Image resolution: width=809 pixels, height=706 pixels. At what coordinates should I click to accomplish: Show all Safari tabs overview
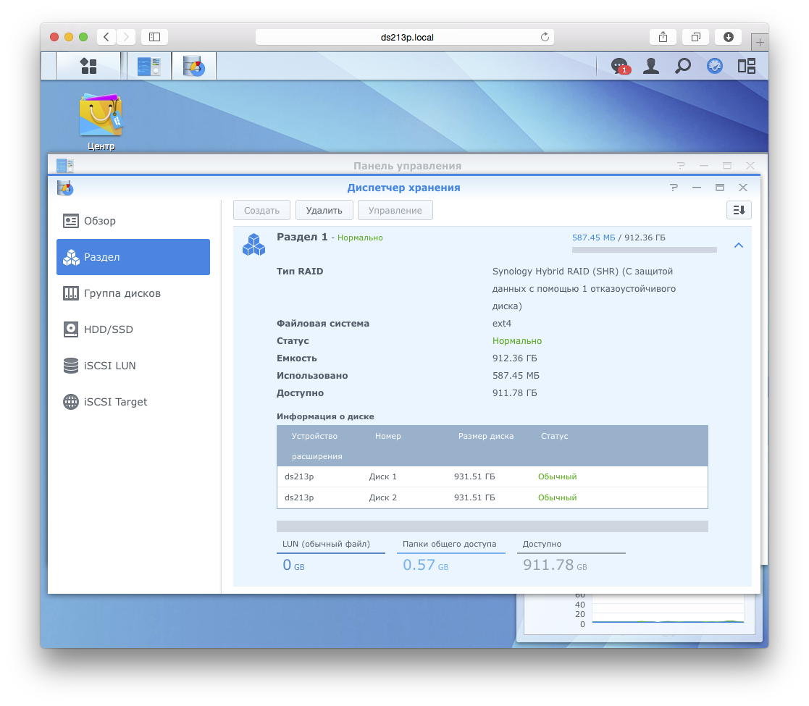(695, 37)
